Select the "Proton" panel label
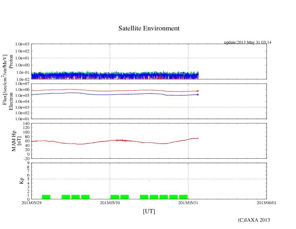Screen dimensions: 296x229 click(x=11, y=62)
